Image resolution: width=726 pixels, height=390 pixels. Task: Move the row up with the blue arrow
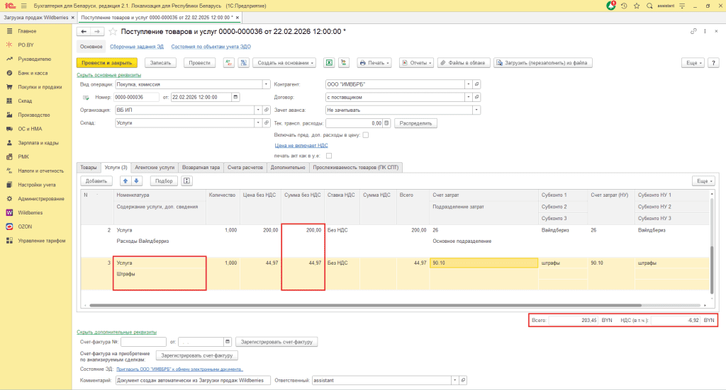coord(125,180)
